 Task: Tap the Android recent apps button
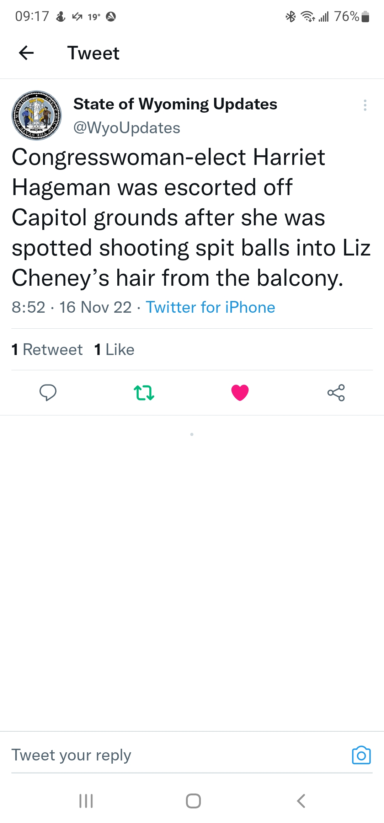tap(86, 801)
